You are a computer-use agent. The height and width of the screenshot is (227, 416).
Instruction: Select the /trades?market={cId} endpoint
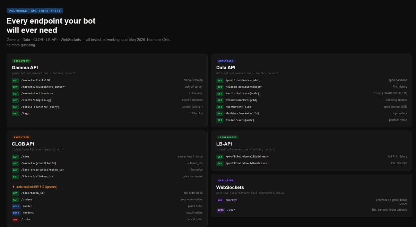point(241,100)
